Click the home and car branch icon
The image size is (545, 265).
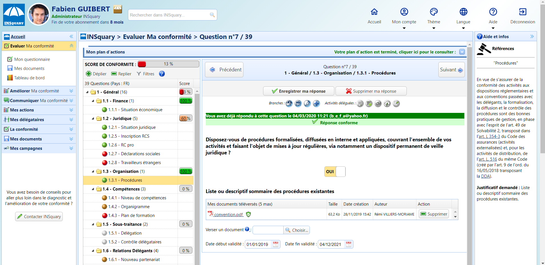pos(298,103)
